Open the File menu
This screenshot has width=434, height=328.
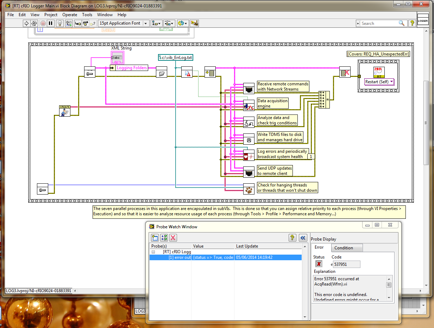click(11, 15)
